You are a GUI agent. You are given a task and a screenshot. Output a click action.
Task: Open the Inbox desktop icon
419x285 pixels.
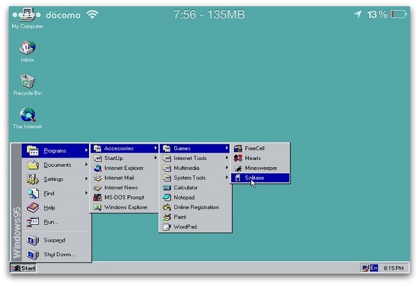(x=28, y=51)
